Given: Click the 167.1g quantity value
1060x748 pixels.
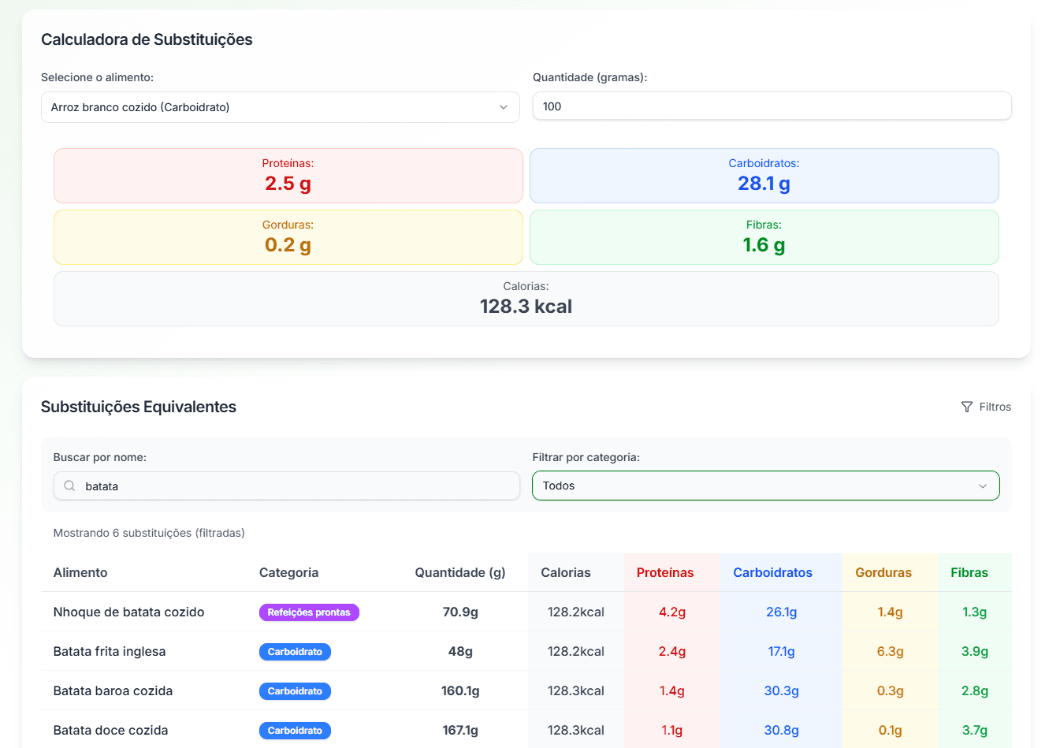Looking at the screenshot, I should click(x=460, y=730).
